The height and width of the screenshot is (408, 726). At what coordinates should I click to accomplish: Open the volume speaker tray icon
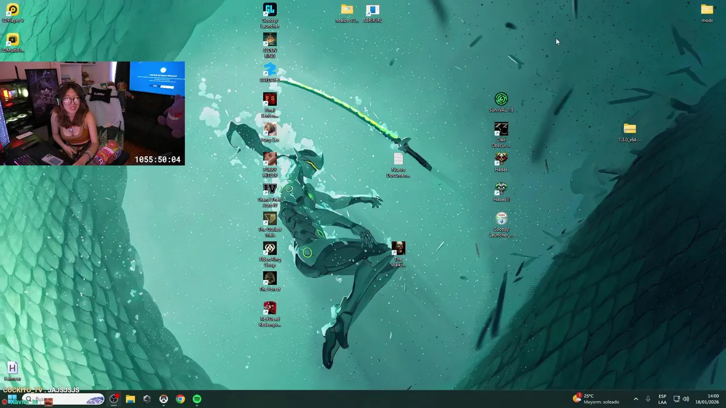point(686,399)
